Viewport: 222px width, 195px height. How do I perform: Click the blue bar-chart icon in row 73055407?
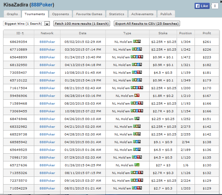(136, 72)
